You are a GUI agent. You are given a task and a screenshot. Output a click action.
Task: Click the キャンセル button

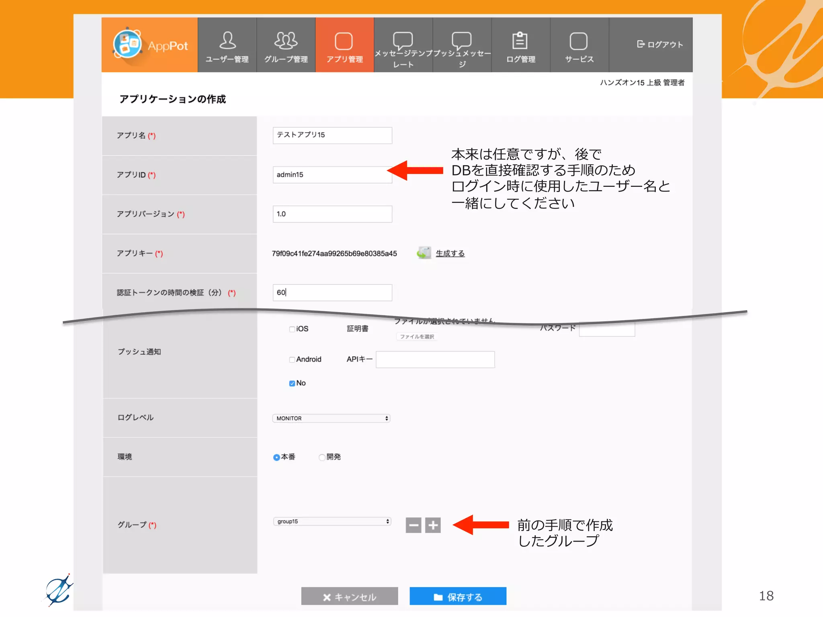click(350, 597)
